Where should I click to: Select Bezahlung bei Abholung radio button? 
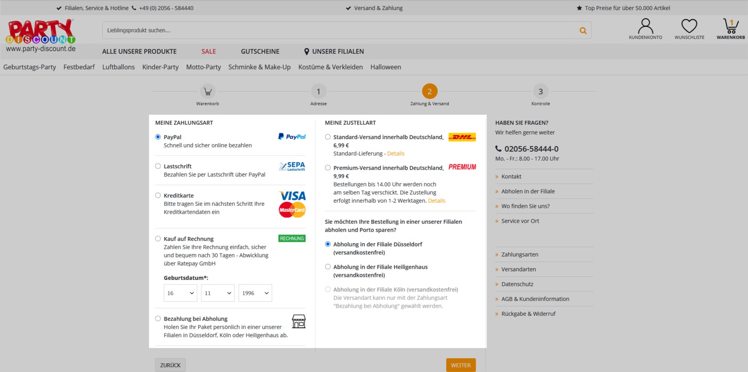pos(158,319)
